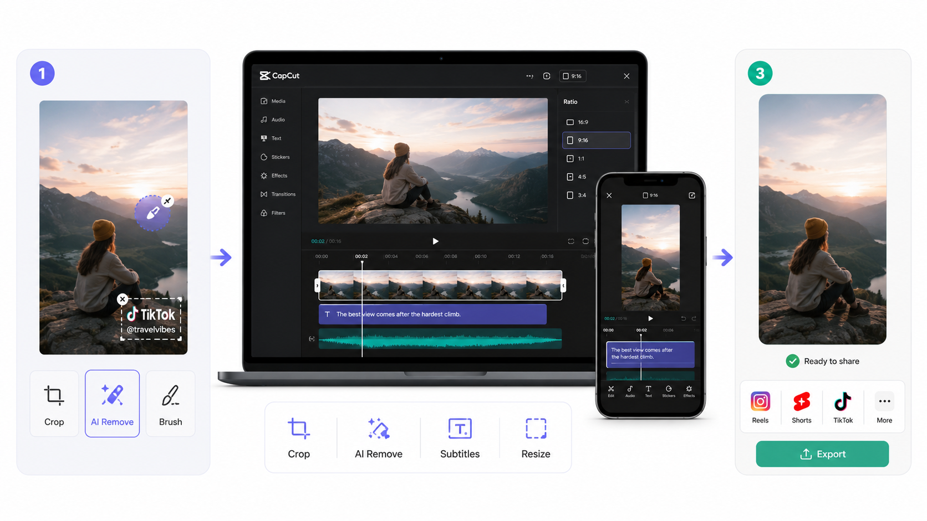Open Audio in CapCut sidebar
This screenshot has height=521, width=927.
click(x=273, y=120)
